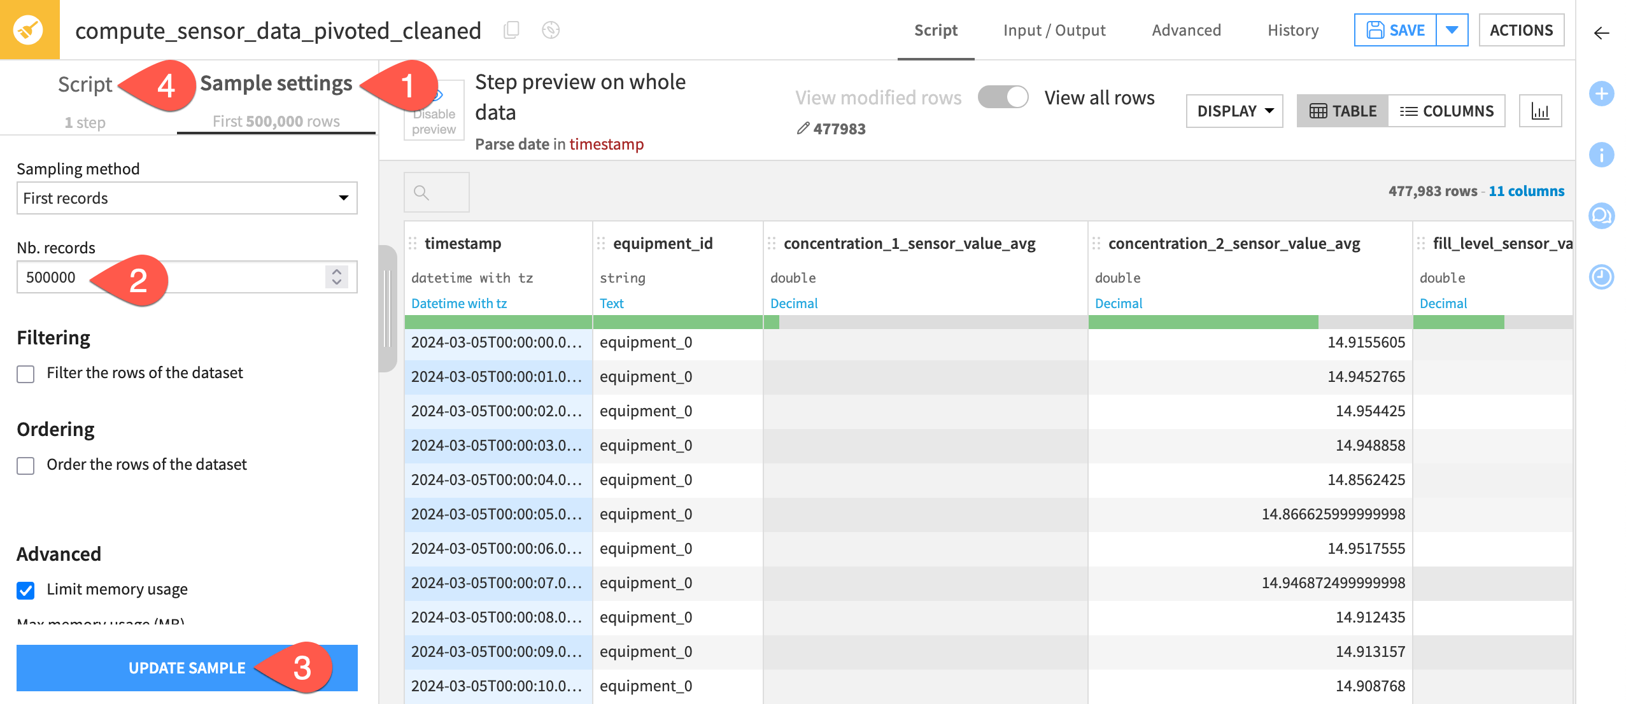Viewport: 1626px width, 704px height.
Task: Click the Prepare recipe broom icon
Action: coord(29,29)
